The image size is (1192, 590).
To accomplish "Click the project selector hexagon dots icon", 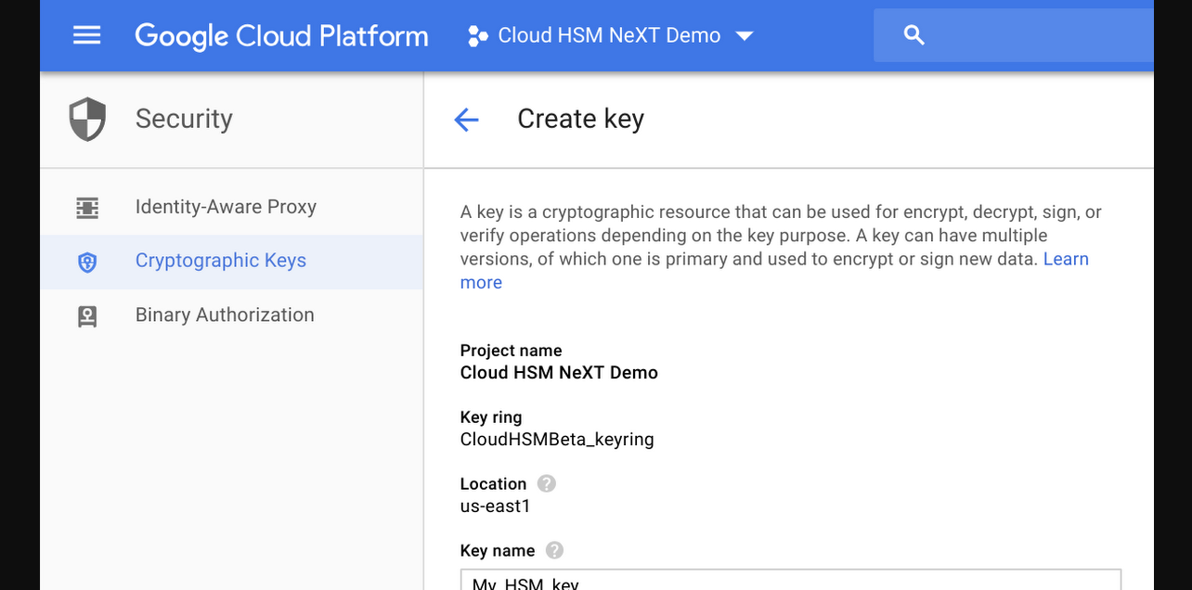I will coord(477,36).
